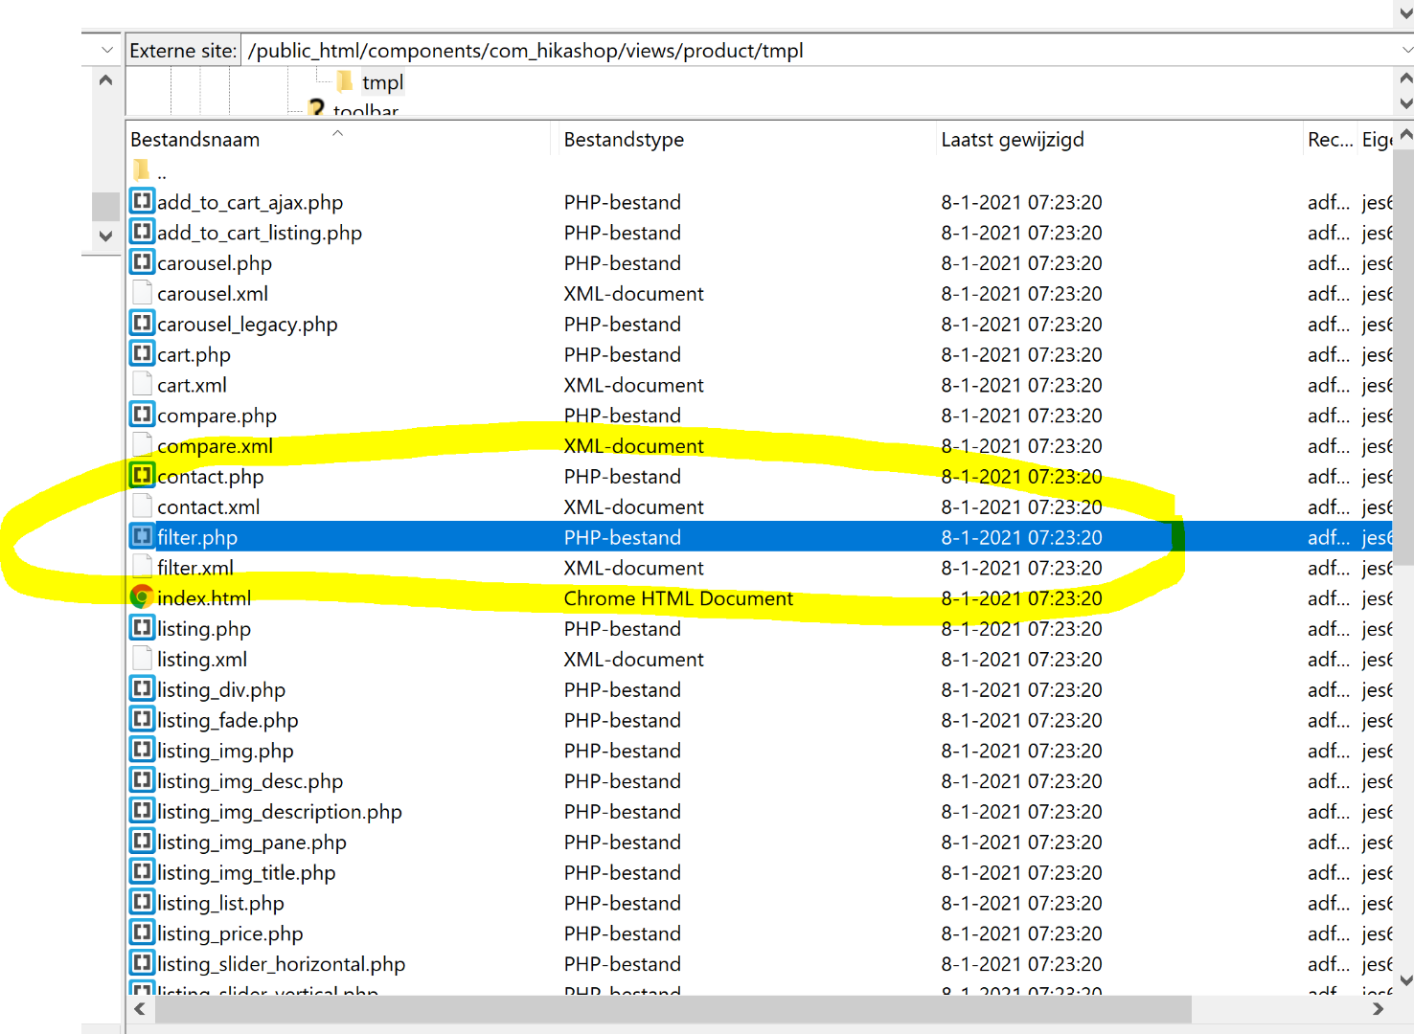Click the directory tree scroll-down arrow
This screenshot has width=1414, height=1034.
tap(1405, 103)
